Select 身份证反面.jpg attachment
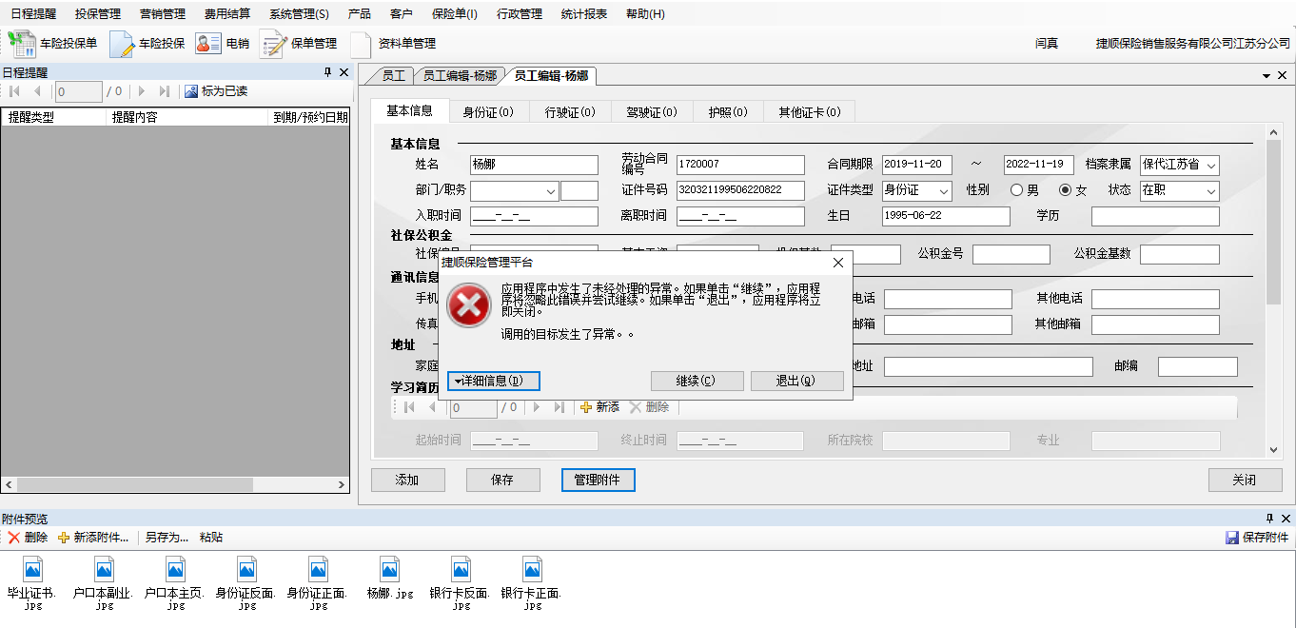The height and width of the screenshot is (628, 1296). coord(246,582)
